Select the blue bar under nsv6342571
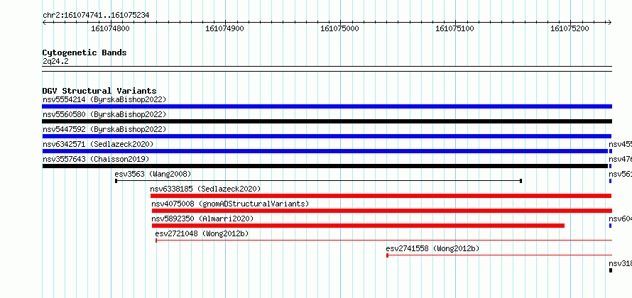 325,151
